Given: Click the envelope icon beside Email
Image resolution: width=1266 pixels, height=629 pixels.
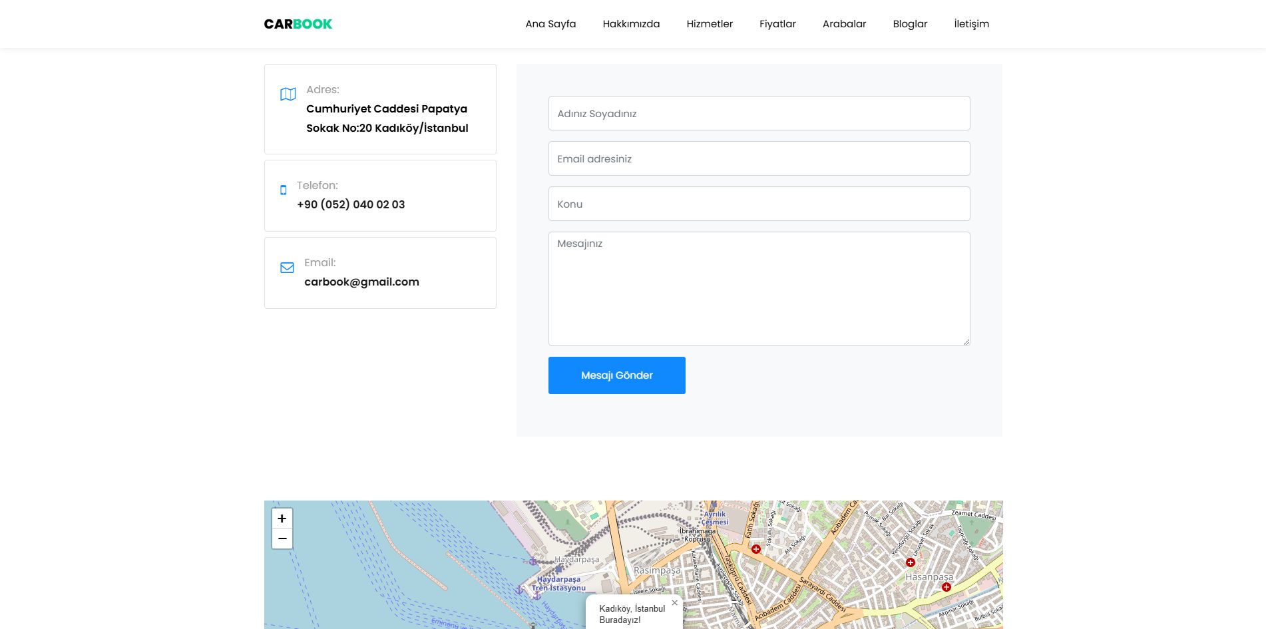Looking at the screenshot, I should click(x=287, y=268).
